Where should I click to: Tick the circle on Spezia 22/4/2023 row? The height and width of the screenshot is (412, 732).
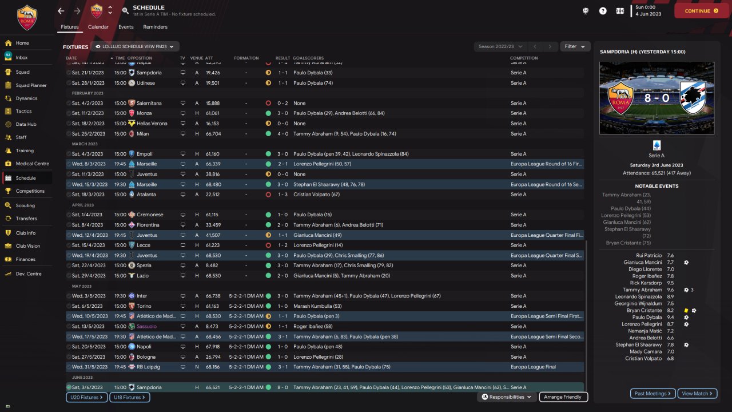pos(69,266)
